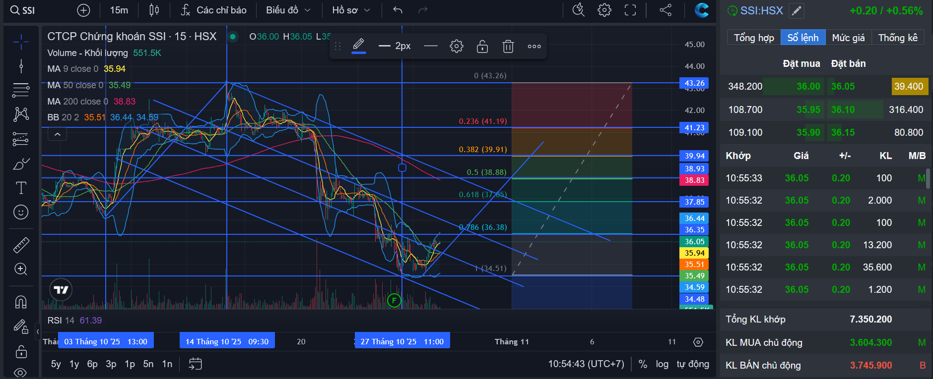Share the chart using the share icon
Viewport: 933px width, 379px height.
(666, 10)
